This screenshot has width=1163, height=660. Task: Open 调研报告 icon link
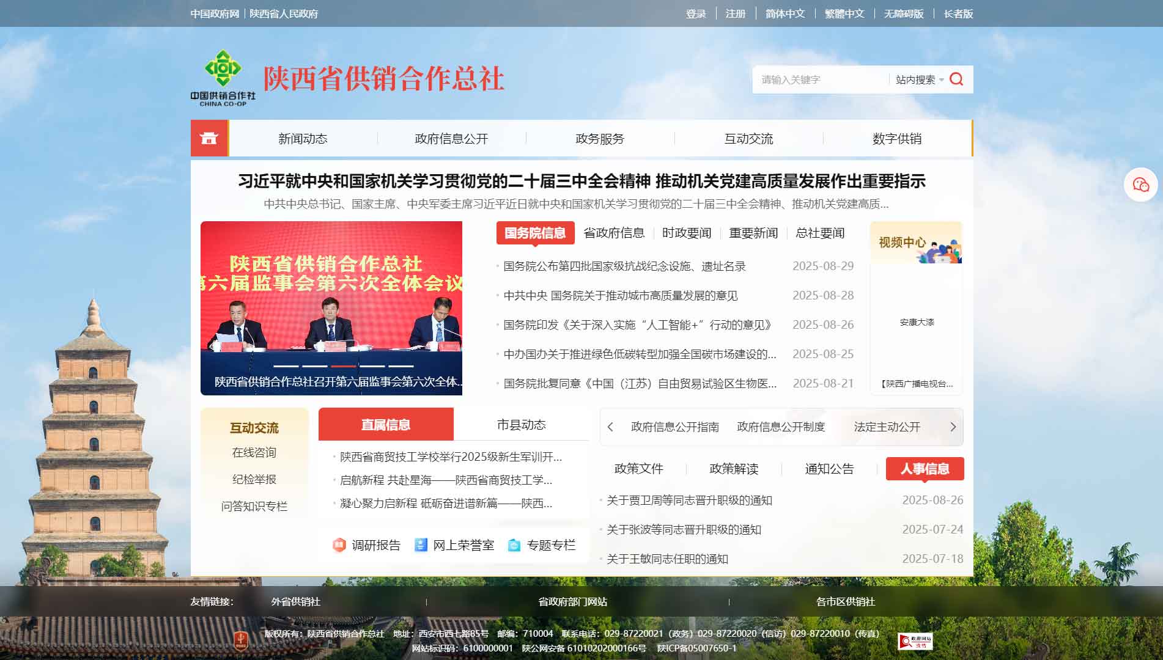point(367,545)
